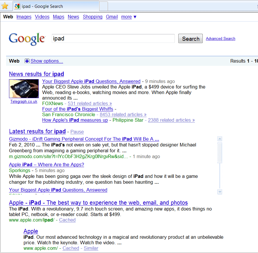Screen dimensions: 258x253
Task: Click the m.gizmodo.com URL text
Action: pos(68,156)
